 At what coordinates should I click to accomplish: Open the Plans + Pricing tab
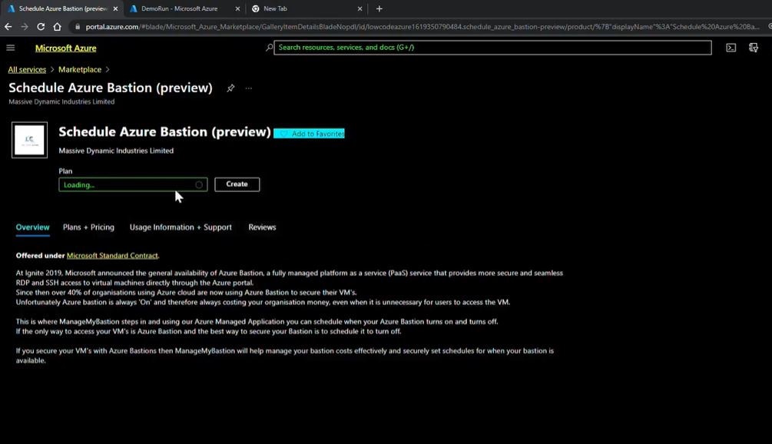[x=88, y=227]
